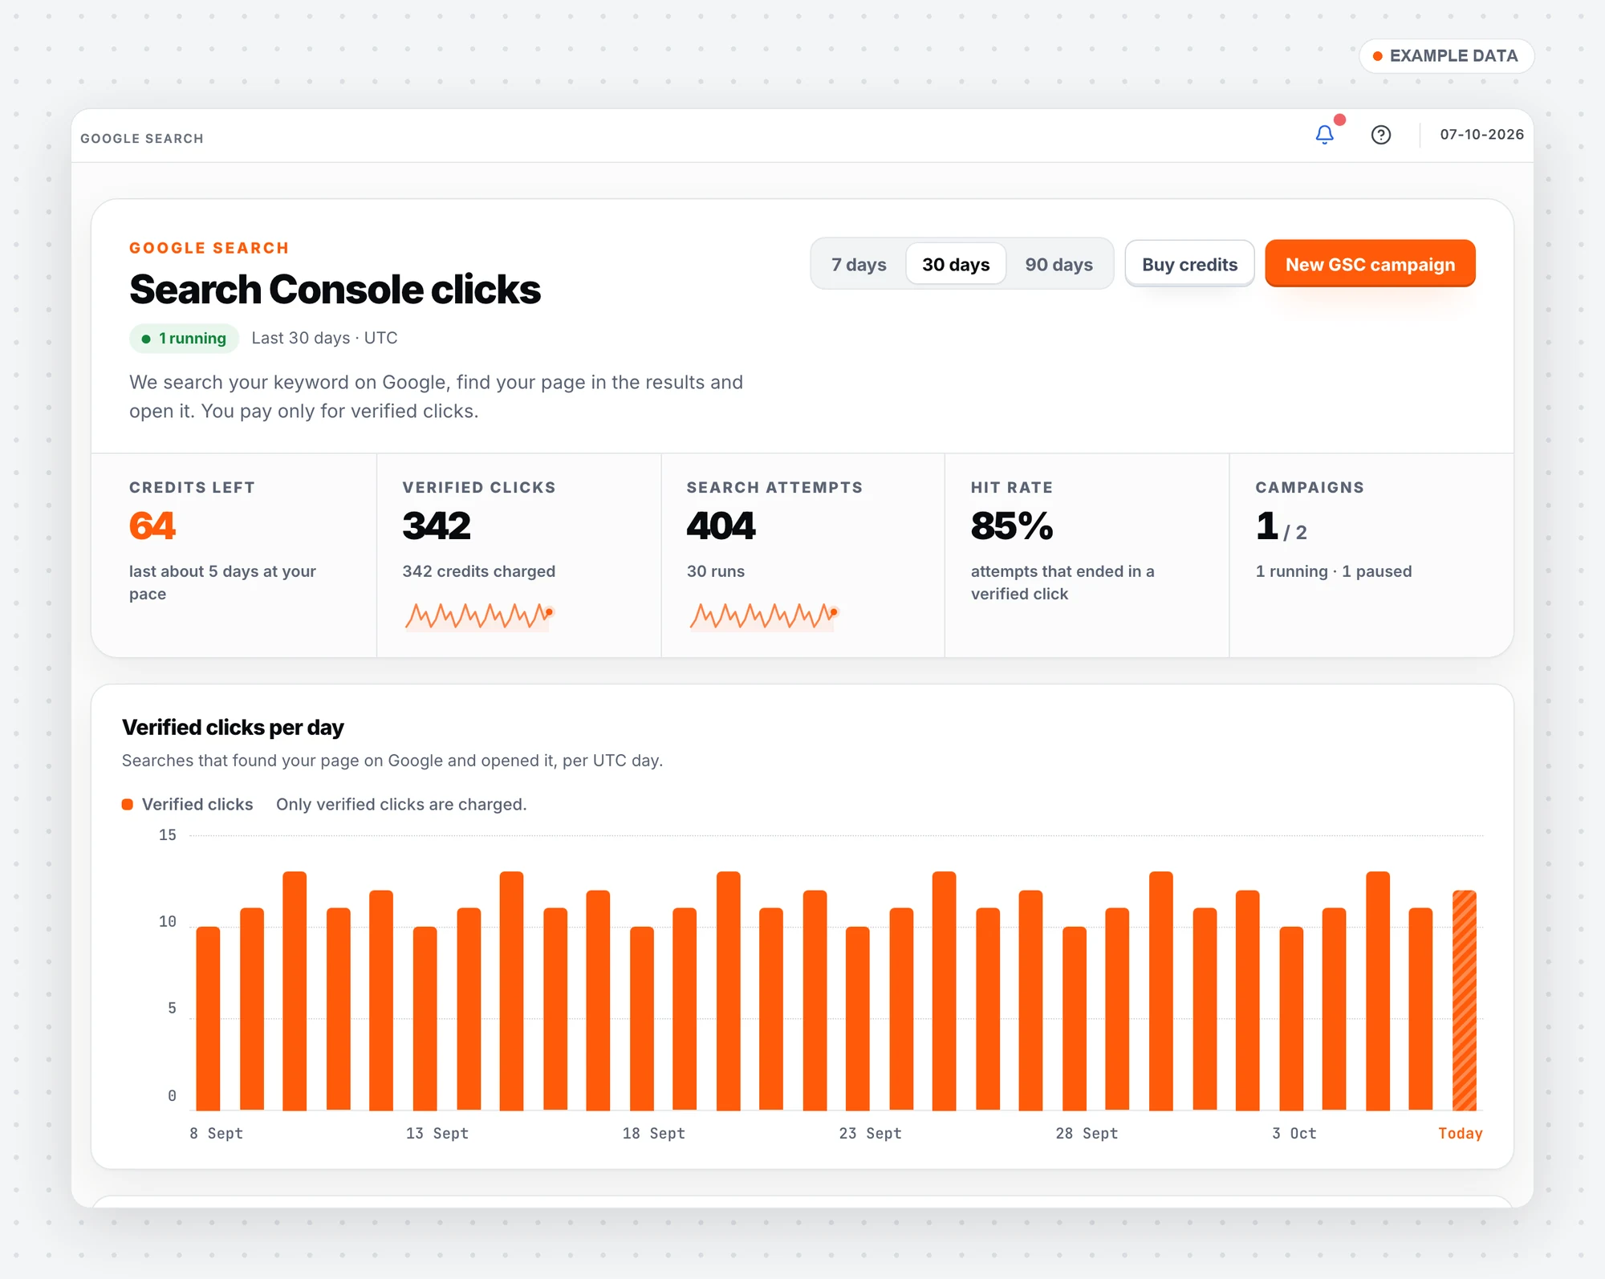Click the '13 Sept' axis label

437,1133
